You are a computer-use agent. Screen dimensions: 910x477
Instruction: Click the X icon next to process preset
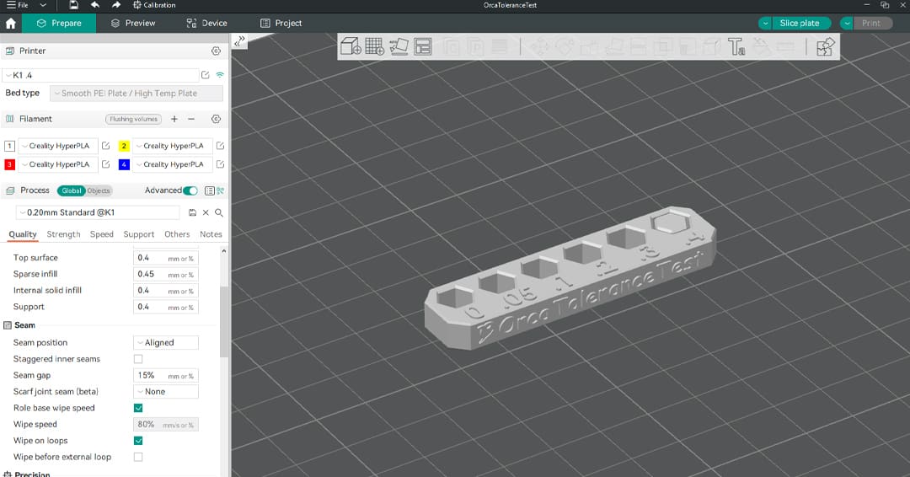point(206,213)
